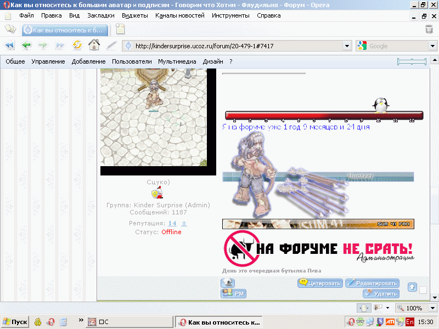
Task: Click the page scrollbar down arrow
Action: coord(435,298)
